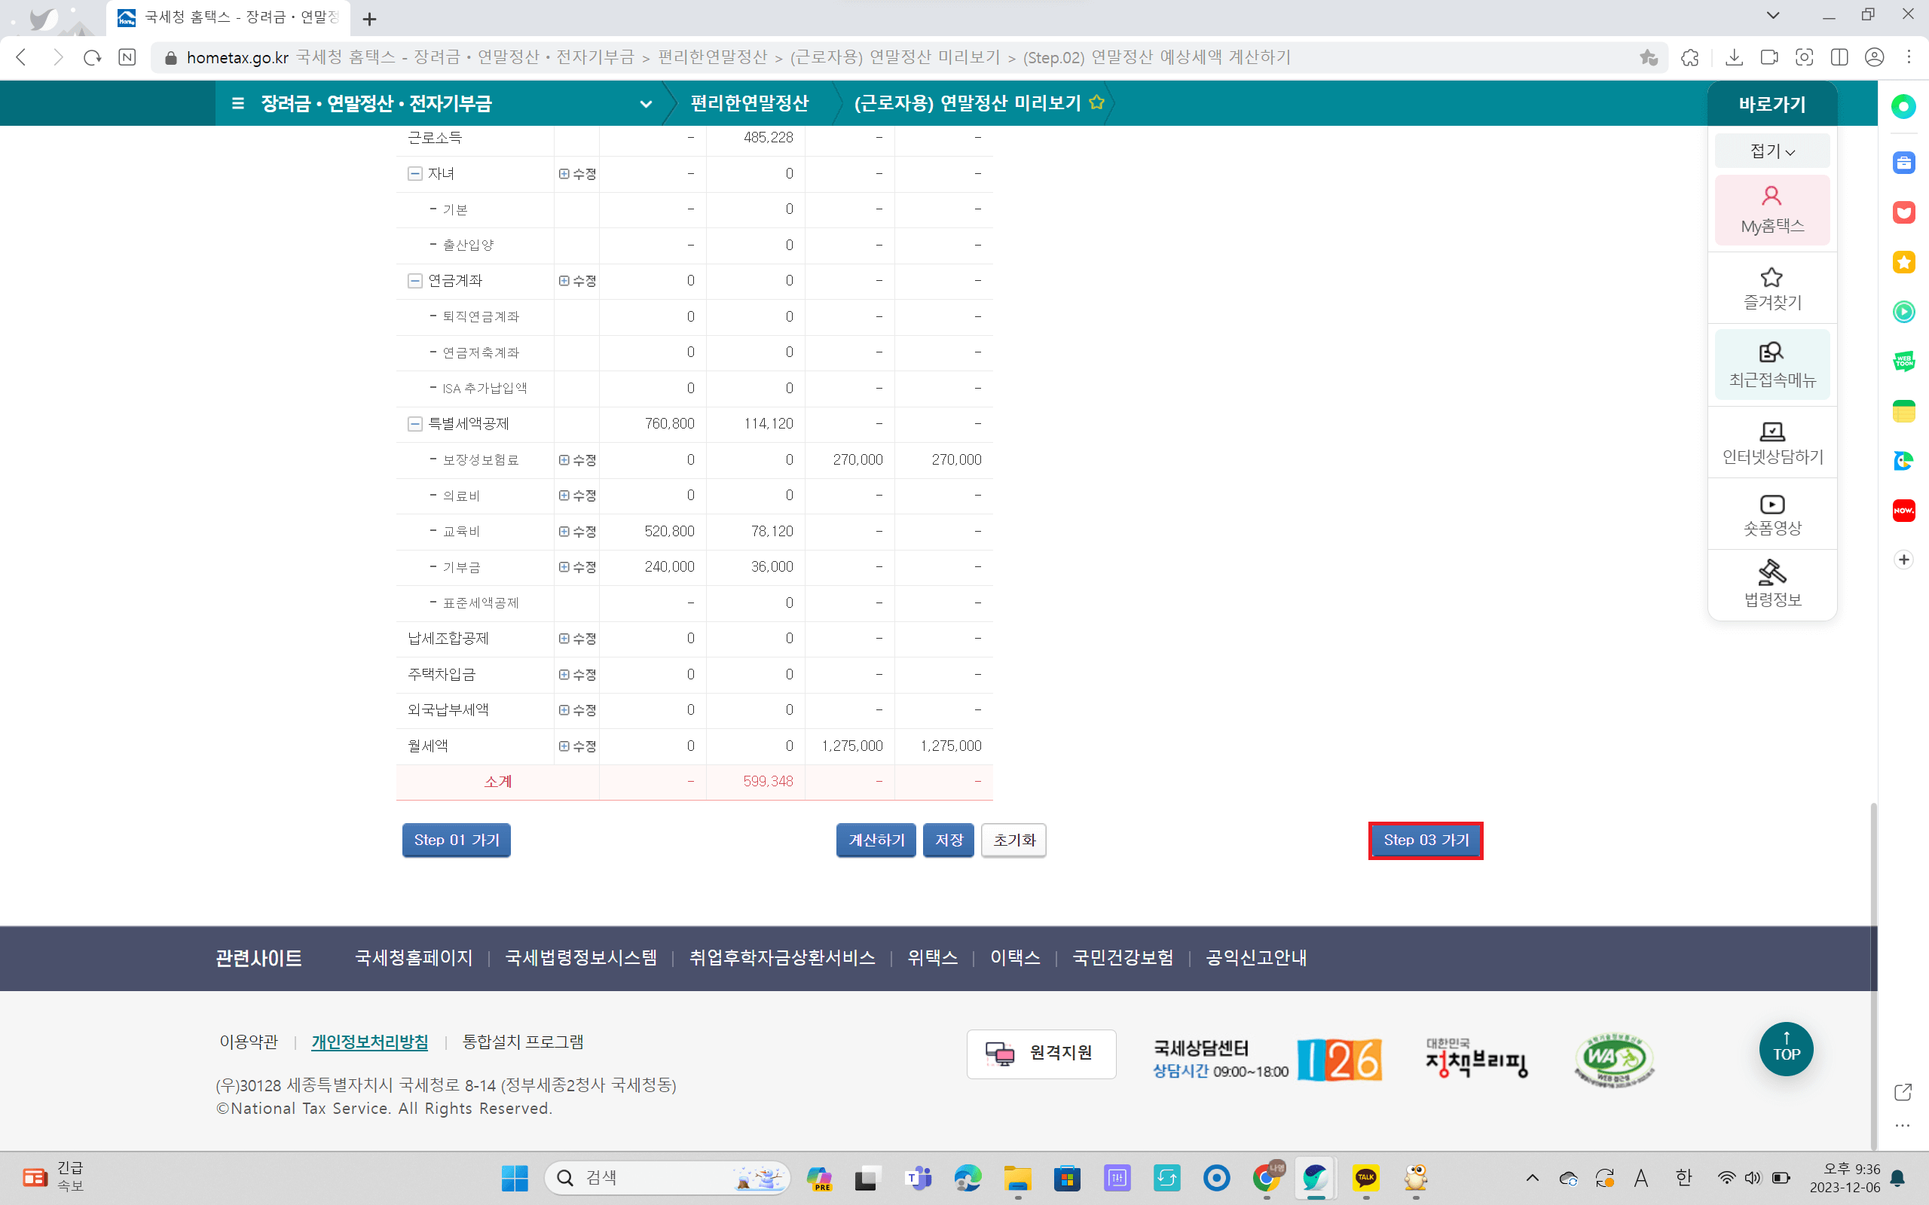Open 장려금·연말정산·전자기부금 dropdown chevron

(x=646, y=104)
